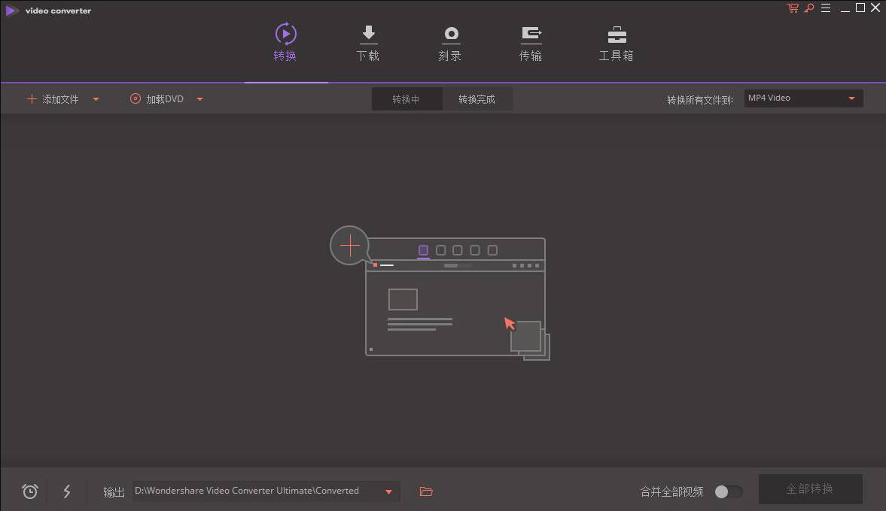Open the hamburger menu
886x511 pixels.
(825, 8)
